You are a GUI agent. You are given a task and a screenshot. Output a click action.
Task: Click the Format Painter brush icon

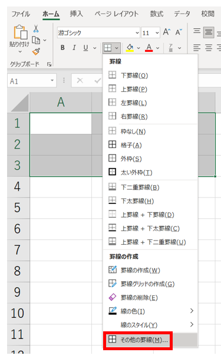coord(36,51)
